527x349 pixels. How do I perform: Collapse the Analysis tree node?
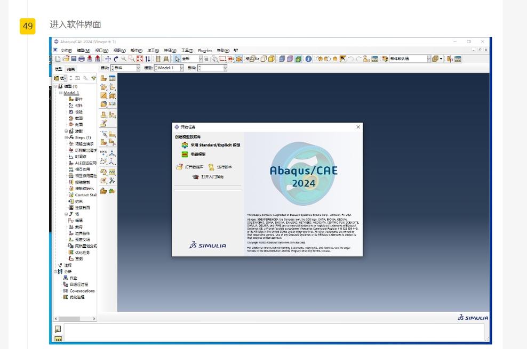coord(55,272)
